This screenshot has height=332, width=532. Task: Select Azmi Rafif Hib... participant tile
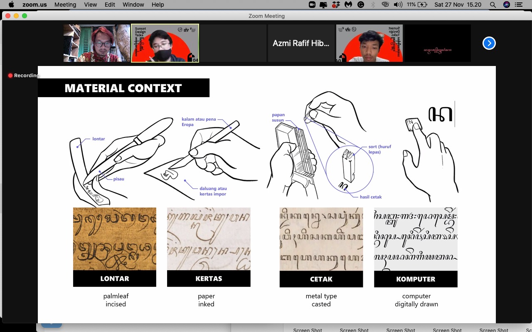301,43
